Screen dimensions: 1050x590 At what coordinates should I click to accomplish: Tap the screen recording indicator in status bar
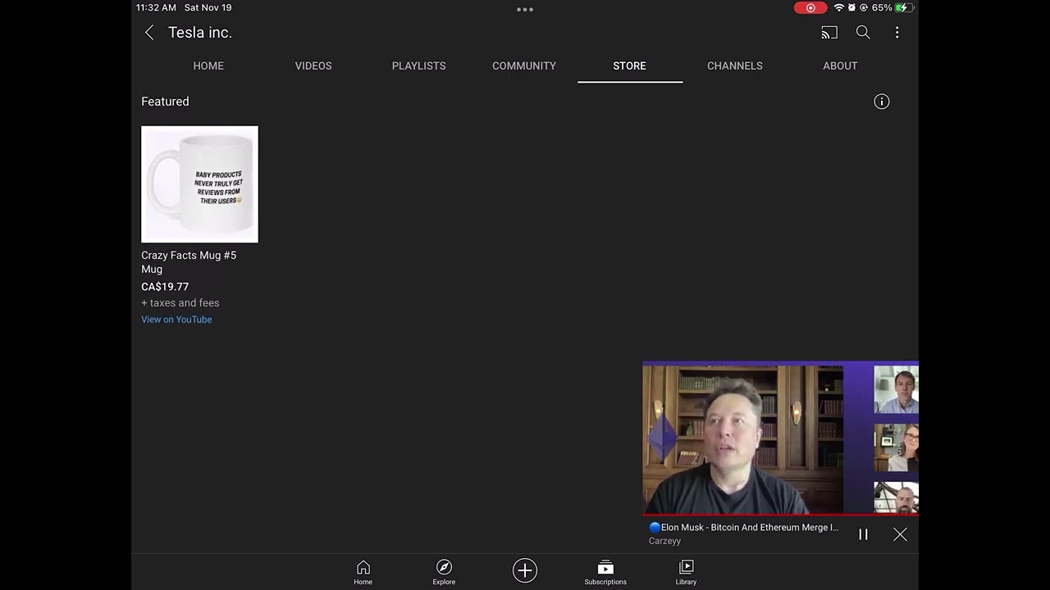(810, 8)
